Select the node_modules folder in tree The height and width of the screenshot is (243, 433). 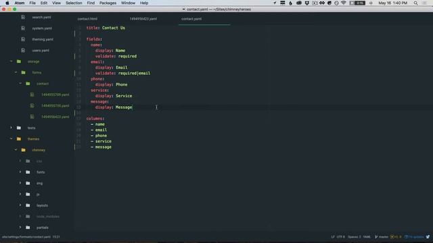pos(47,216)
